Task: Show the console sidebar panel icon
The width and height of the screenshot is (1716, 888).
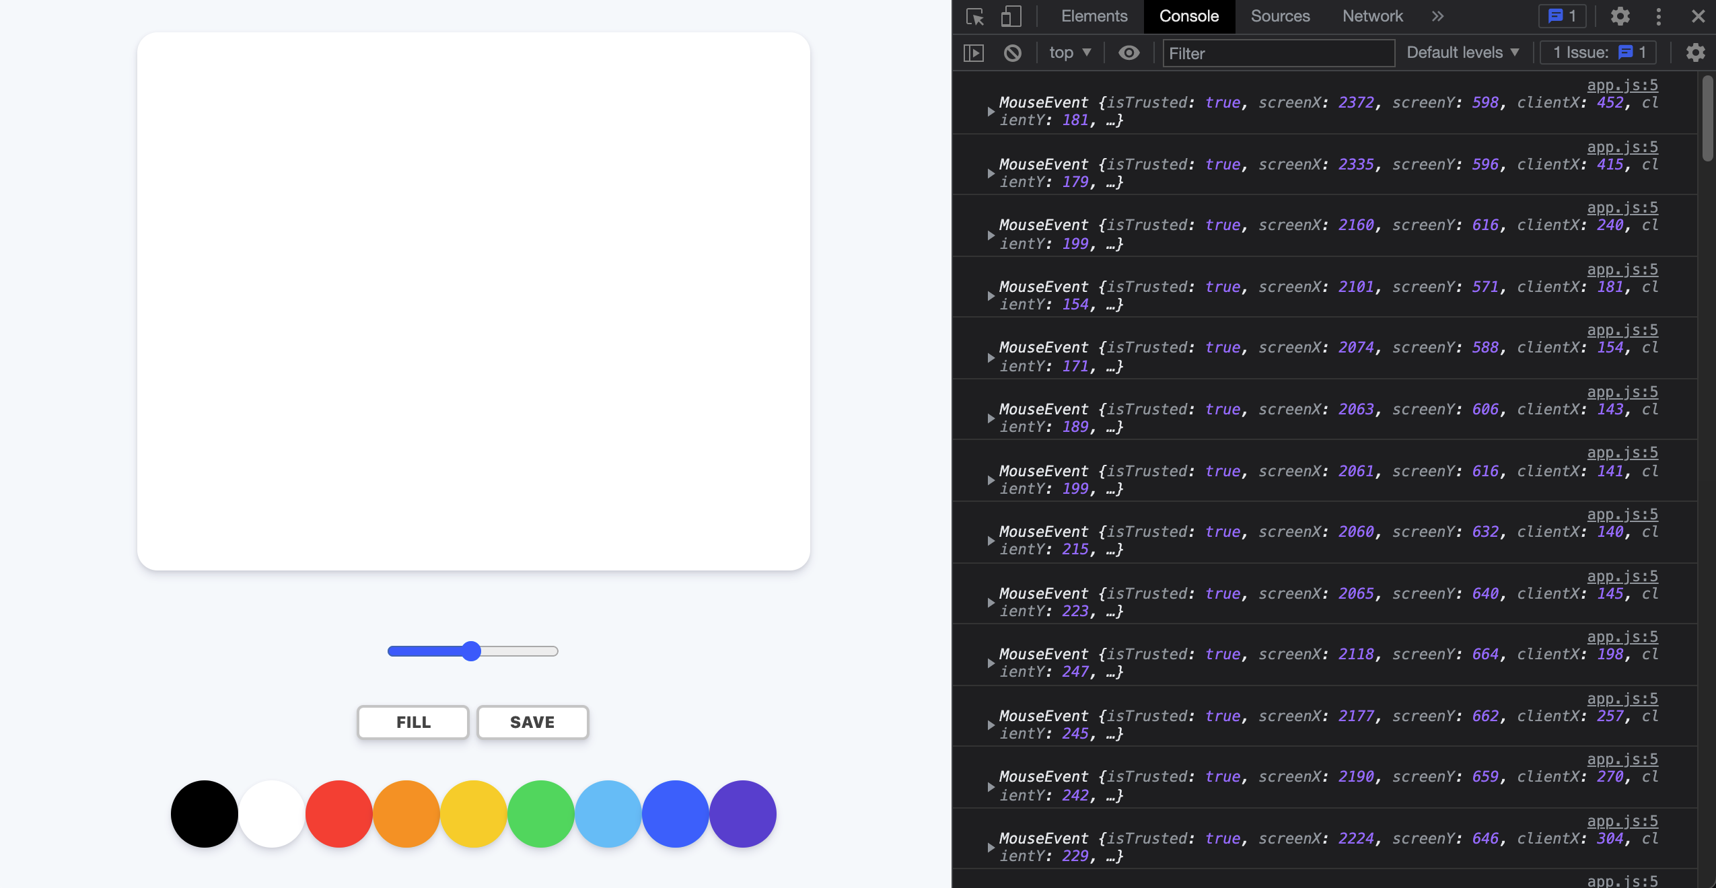Action: pos(973,53)
